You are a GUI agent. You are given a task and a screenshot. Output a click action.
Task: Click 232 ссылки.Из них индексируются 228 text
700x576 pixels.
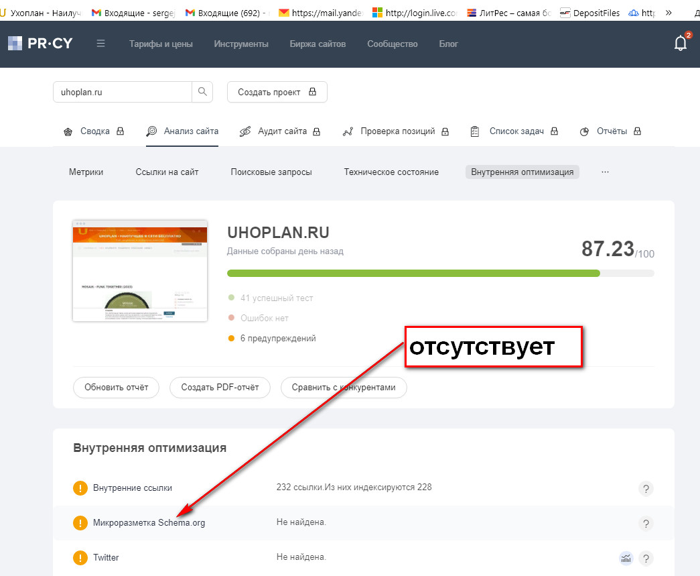point(354,487)
